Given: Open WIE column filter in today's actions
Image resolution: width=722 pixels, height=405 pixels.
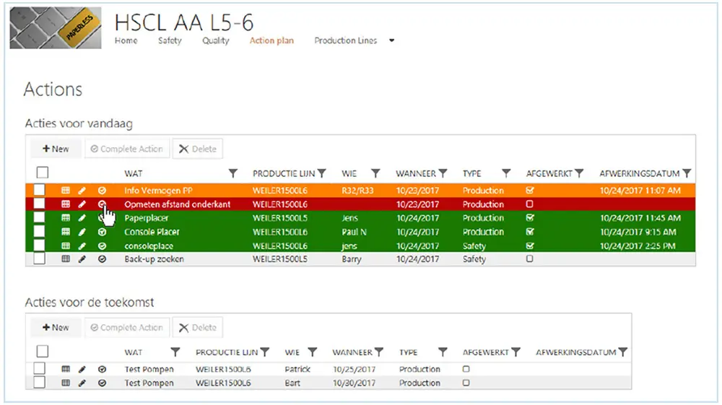Looking at the screenshot, I should [375, 173].
